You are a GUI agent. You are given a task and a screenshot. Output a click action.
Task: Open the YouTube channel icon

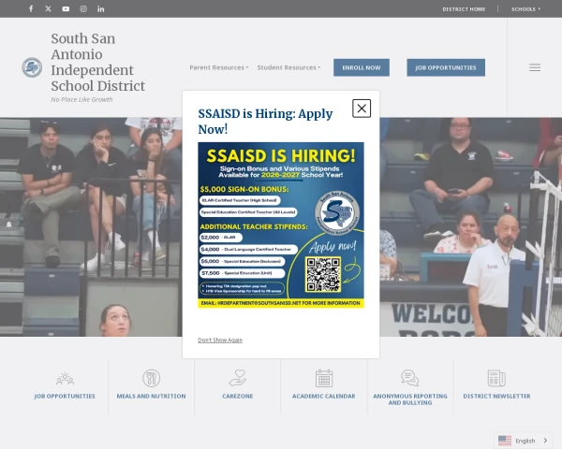pyautogui.click(x=66, y=8)
